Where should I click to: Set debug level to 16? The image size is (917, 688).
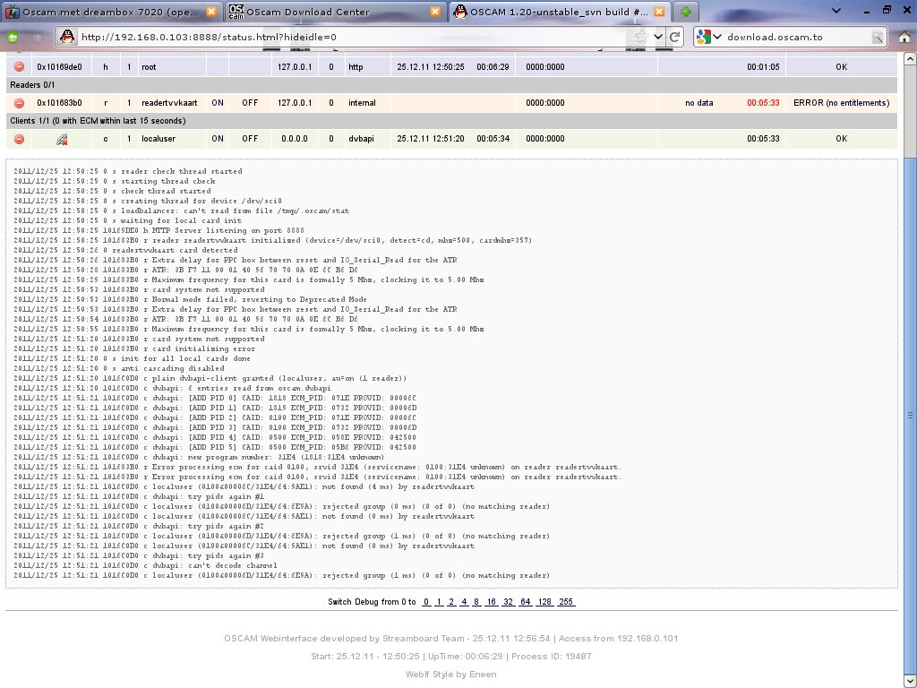tap(492, 602)
